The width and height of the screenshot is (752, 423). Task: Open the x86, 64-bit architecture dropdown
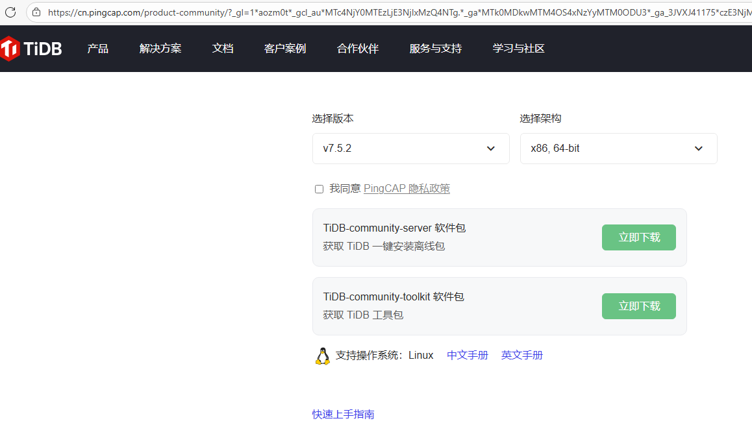(619, 149)
